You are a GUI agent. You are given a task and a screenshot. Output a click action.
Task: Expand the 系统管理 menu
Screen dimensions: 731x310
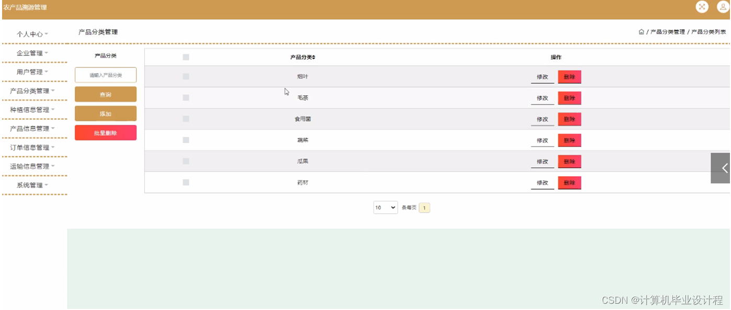tap(32, 185)
